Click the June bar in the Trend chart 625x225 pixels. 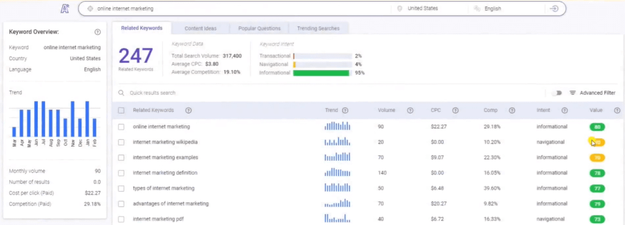tap(36, 119)
